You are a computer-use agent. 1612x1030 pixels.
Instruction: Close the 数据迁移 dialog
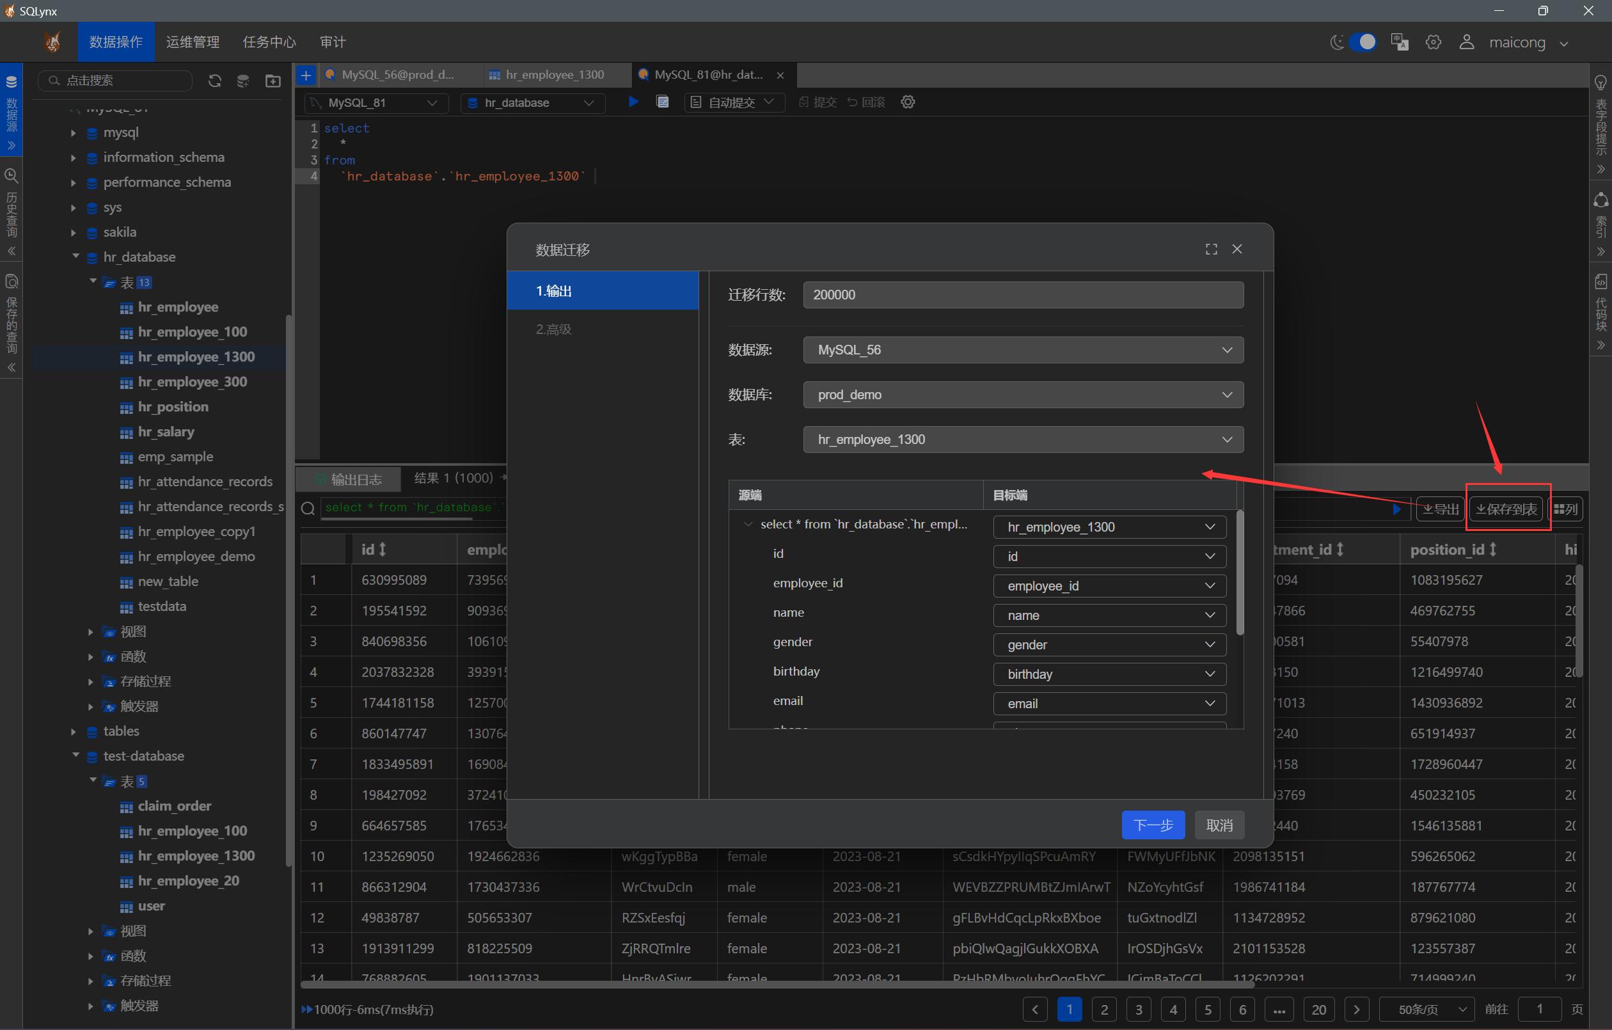1237,249
